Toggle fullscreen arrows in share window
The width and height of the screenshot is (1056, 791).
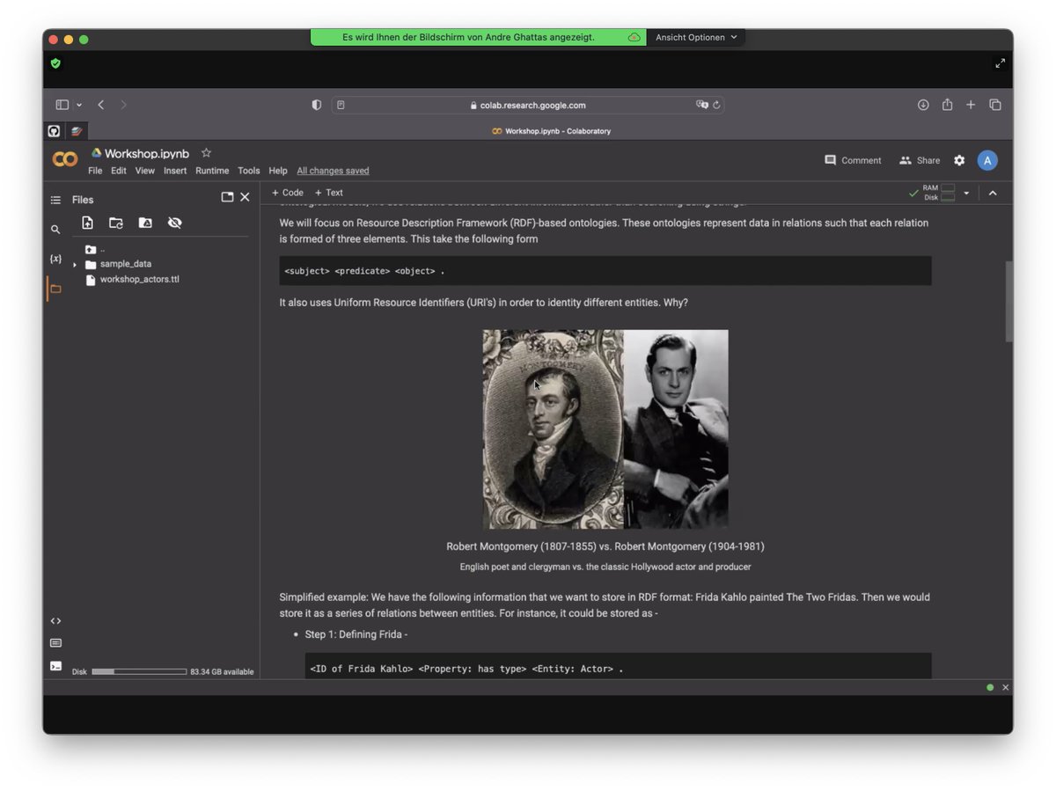[1000, 63]
